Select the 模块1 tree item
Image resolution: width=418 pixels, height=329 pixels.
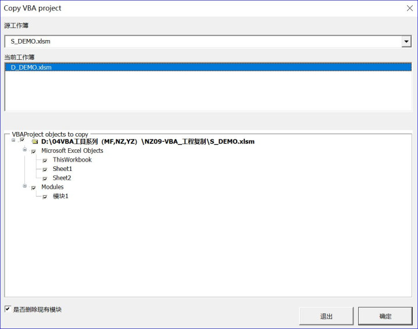(x=60, y=196)
